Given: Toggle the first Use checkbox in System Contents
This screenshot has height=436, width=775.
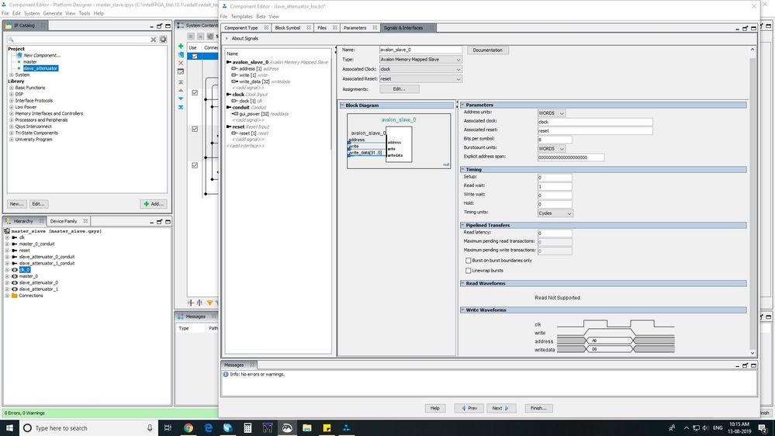Looking at the screenshot, I should click(195, 57).
